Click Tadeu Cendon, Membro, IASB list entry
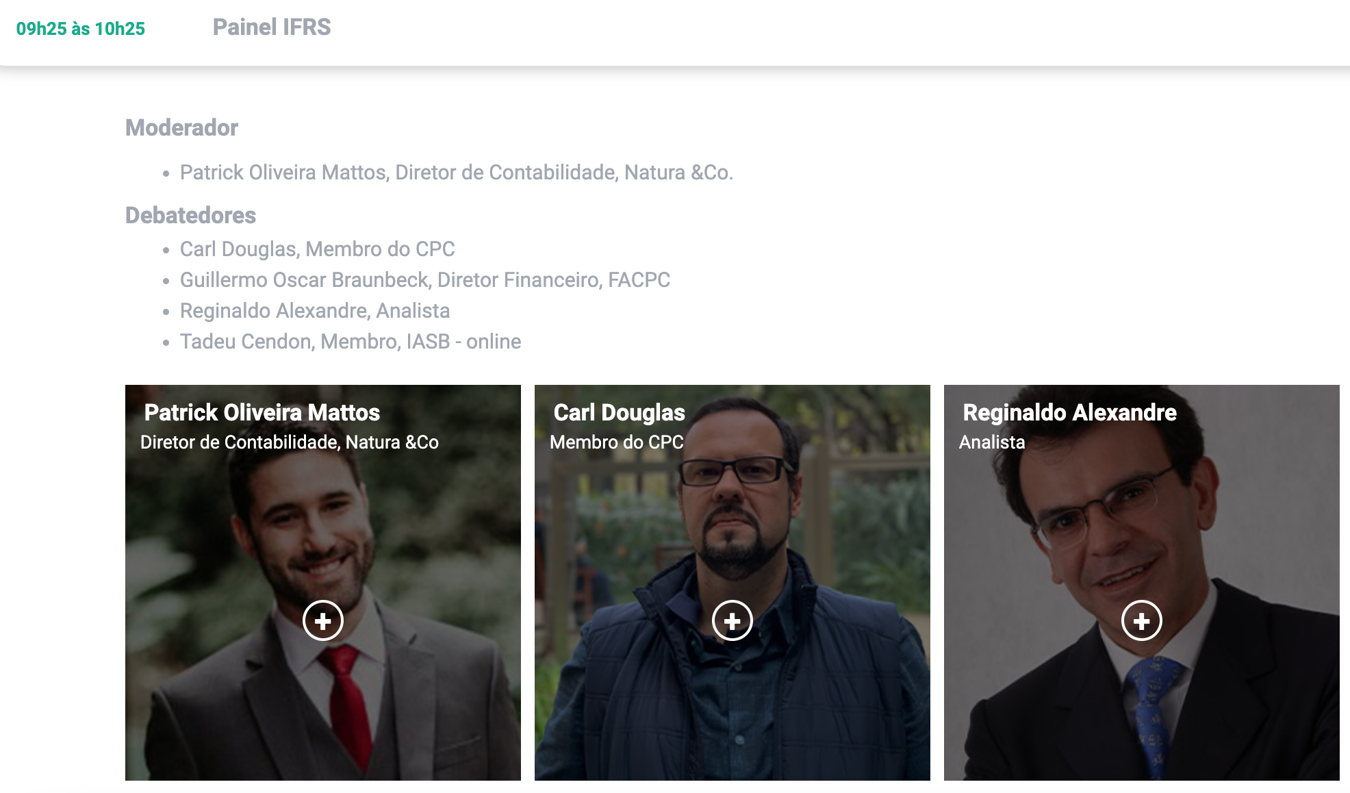1350x793 pixels. click(351, 342)
